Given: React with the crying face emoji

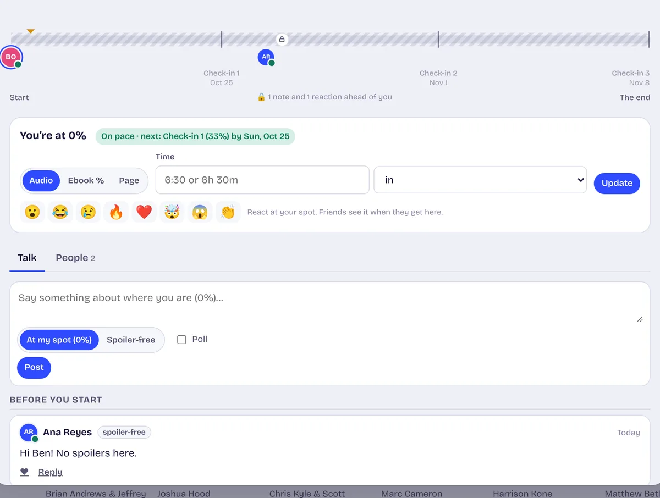Looking at the screenshot, I should (x=89, y=212).
